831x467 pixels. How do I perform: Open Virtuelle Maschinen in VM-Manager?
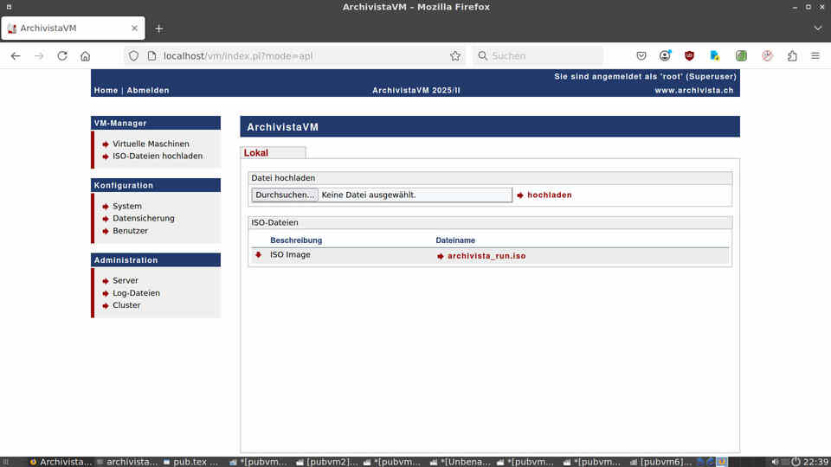click(x=151, y=144)
